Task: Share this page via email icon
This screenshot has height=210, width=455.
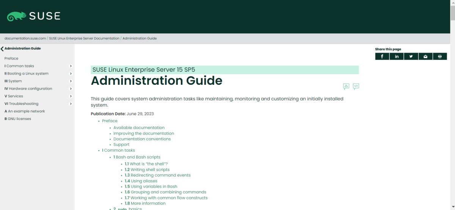Action: [425, 56]
